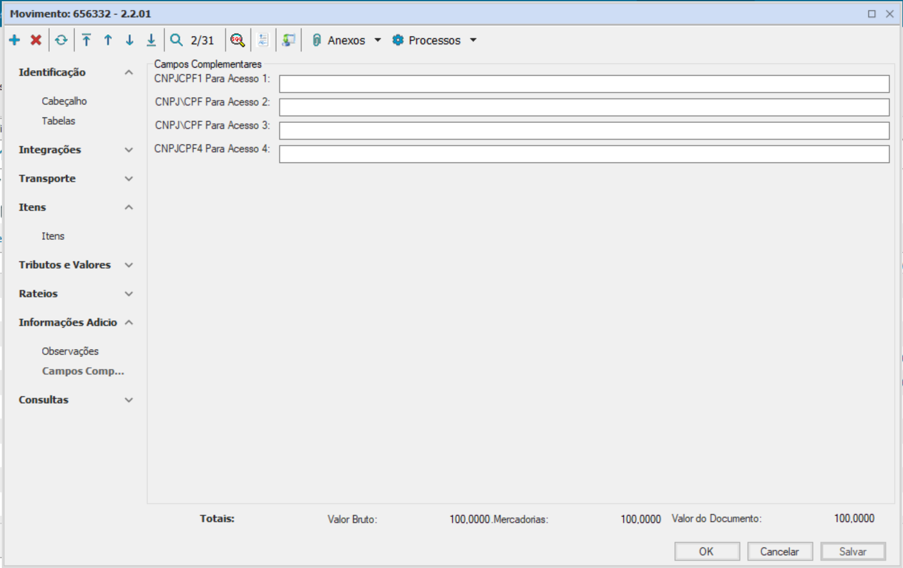Focus the CNPJ\CPF Para Acesso 3 field
This screenshot has height=568, width=903.
pos(584,131)
